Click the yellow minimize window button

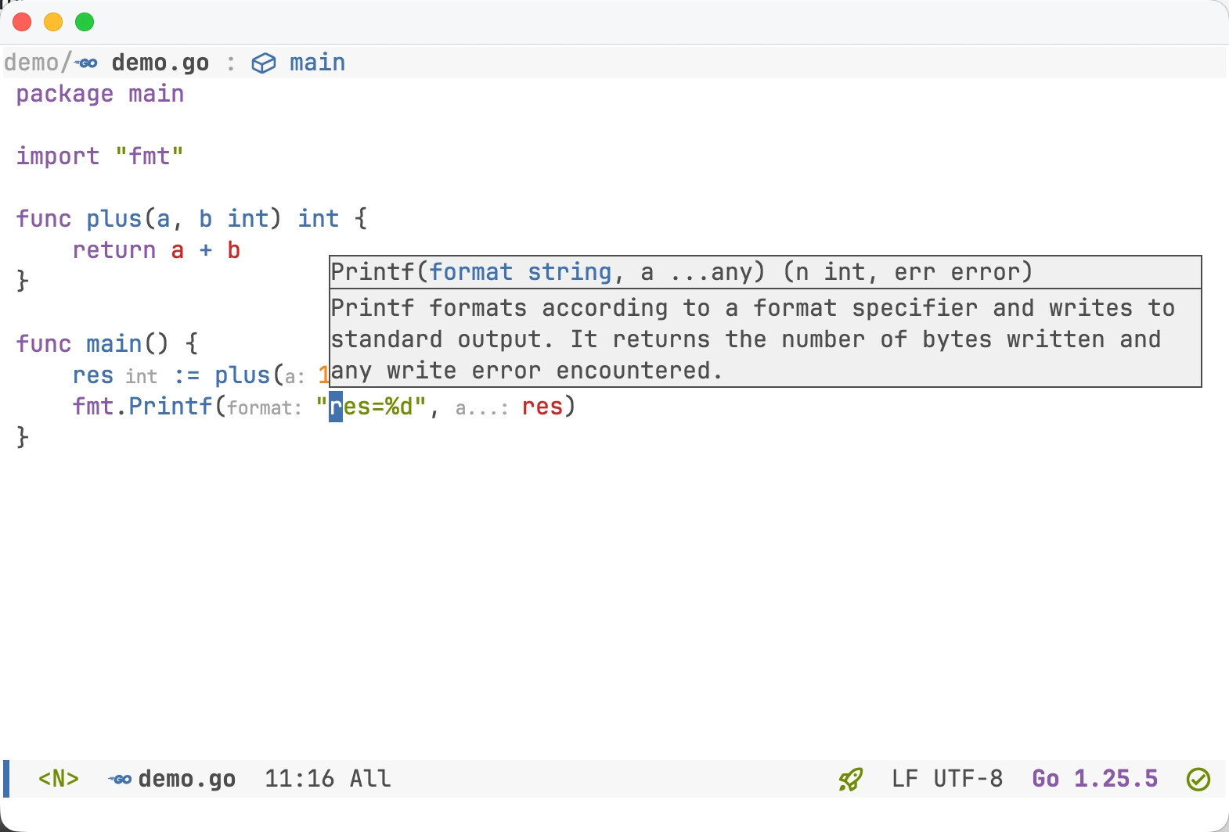point(53,22)
